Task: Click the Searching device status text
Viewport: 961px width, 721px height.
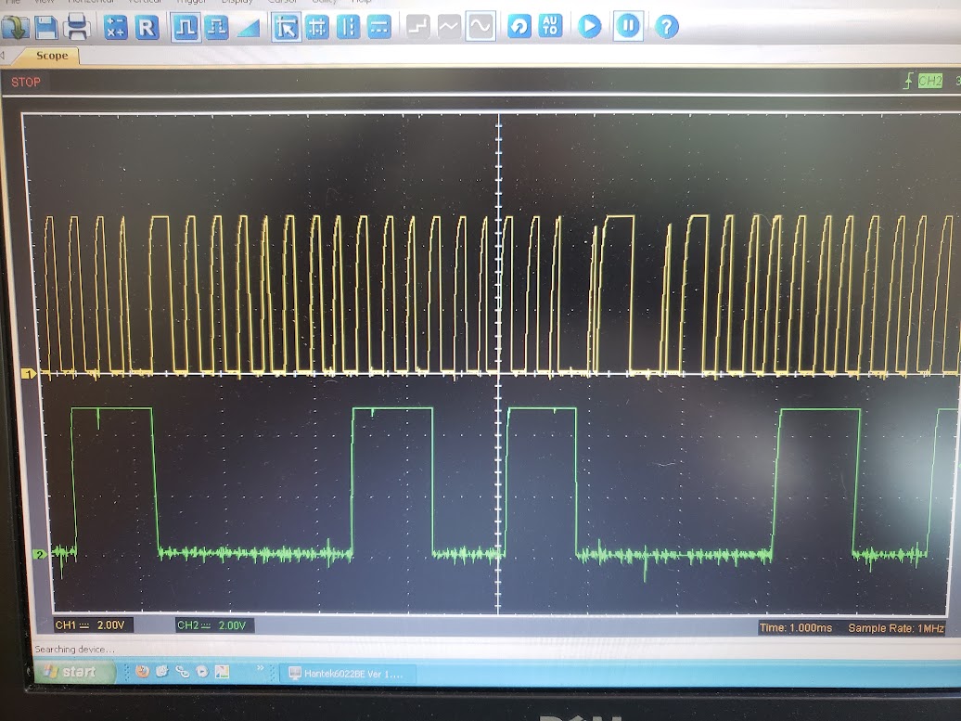Action: [74, 649]
